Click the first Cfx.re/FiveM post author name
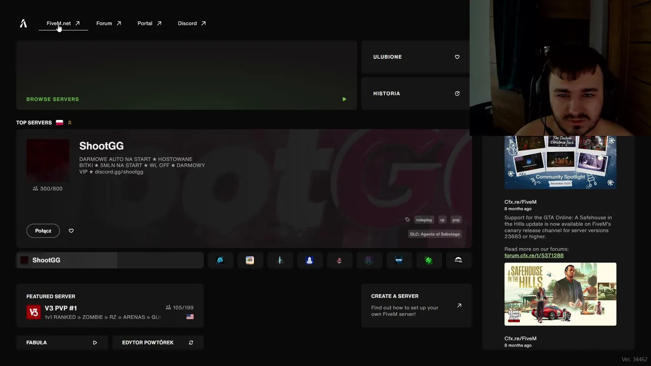651x366 pixels. coord(520,202)
